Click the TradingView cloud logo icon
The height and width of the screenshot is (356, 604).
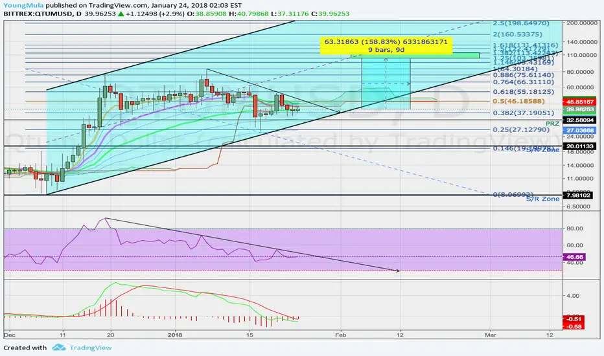pyautogui.click(x=58, y=348)
